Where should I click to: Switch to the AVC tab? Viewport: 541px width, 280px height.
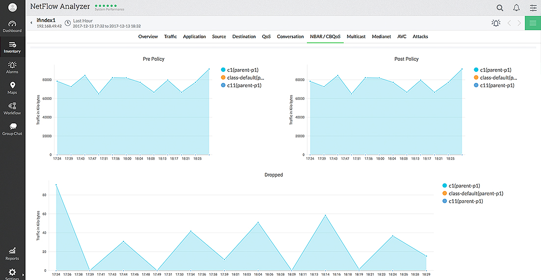click(402, 36)
